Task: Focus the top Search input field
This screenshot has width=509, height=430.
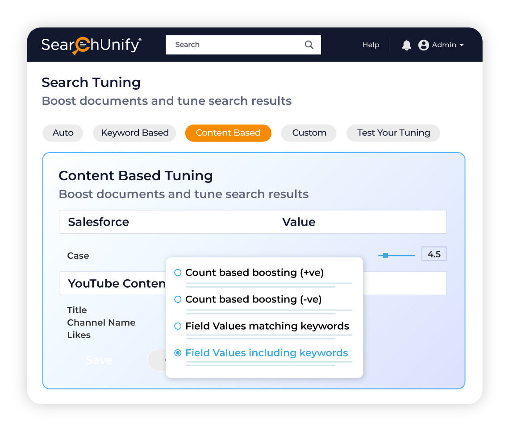Action: pyautogui.click(x=243, y=45)
